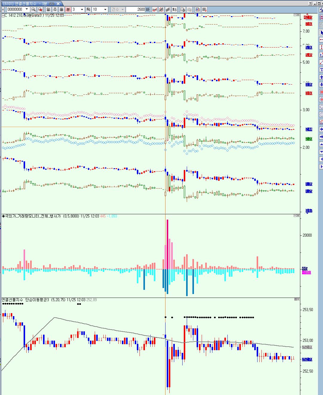The height and width of the screenshot is (395, 323).
Task: Toggle the 일 (daily) period button
Action: (x=48, y=10)
